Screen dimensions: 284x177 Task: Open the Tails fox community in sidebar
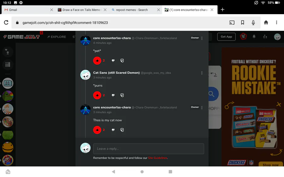pyautogui.click(x=8, y=109)
